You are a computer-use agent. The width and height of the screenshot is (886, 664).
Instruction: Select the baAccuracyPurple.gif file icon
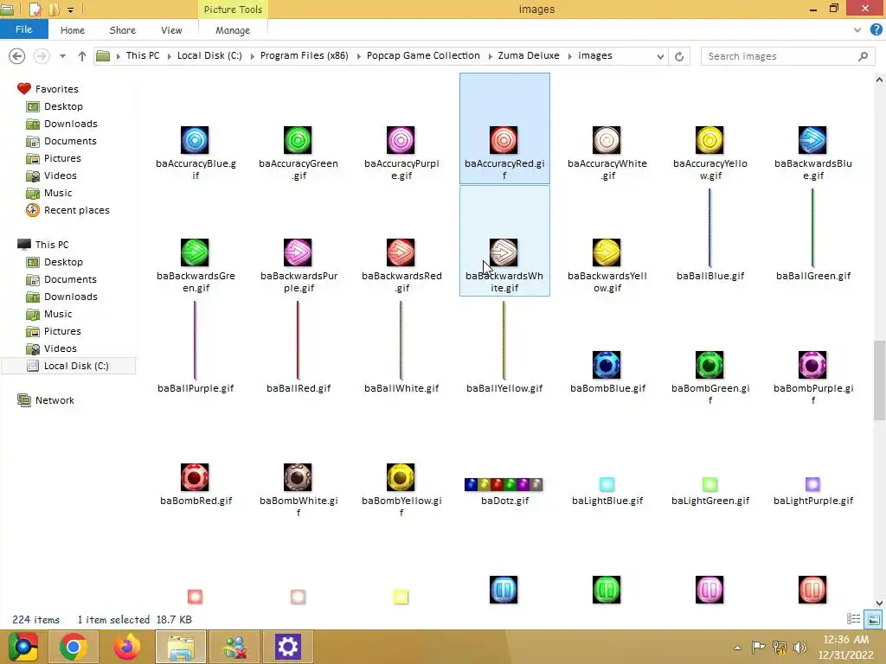(x=401, y=140)
